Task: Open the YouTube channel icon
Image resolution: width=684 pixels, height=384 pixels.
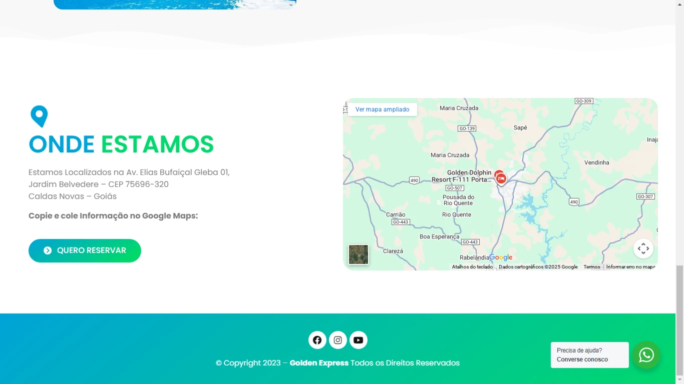Action: (x=359, y=340)
